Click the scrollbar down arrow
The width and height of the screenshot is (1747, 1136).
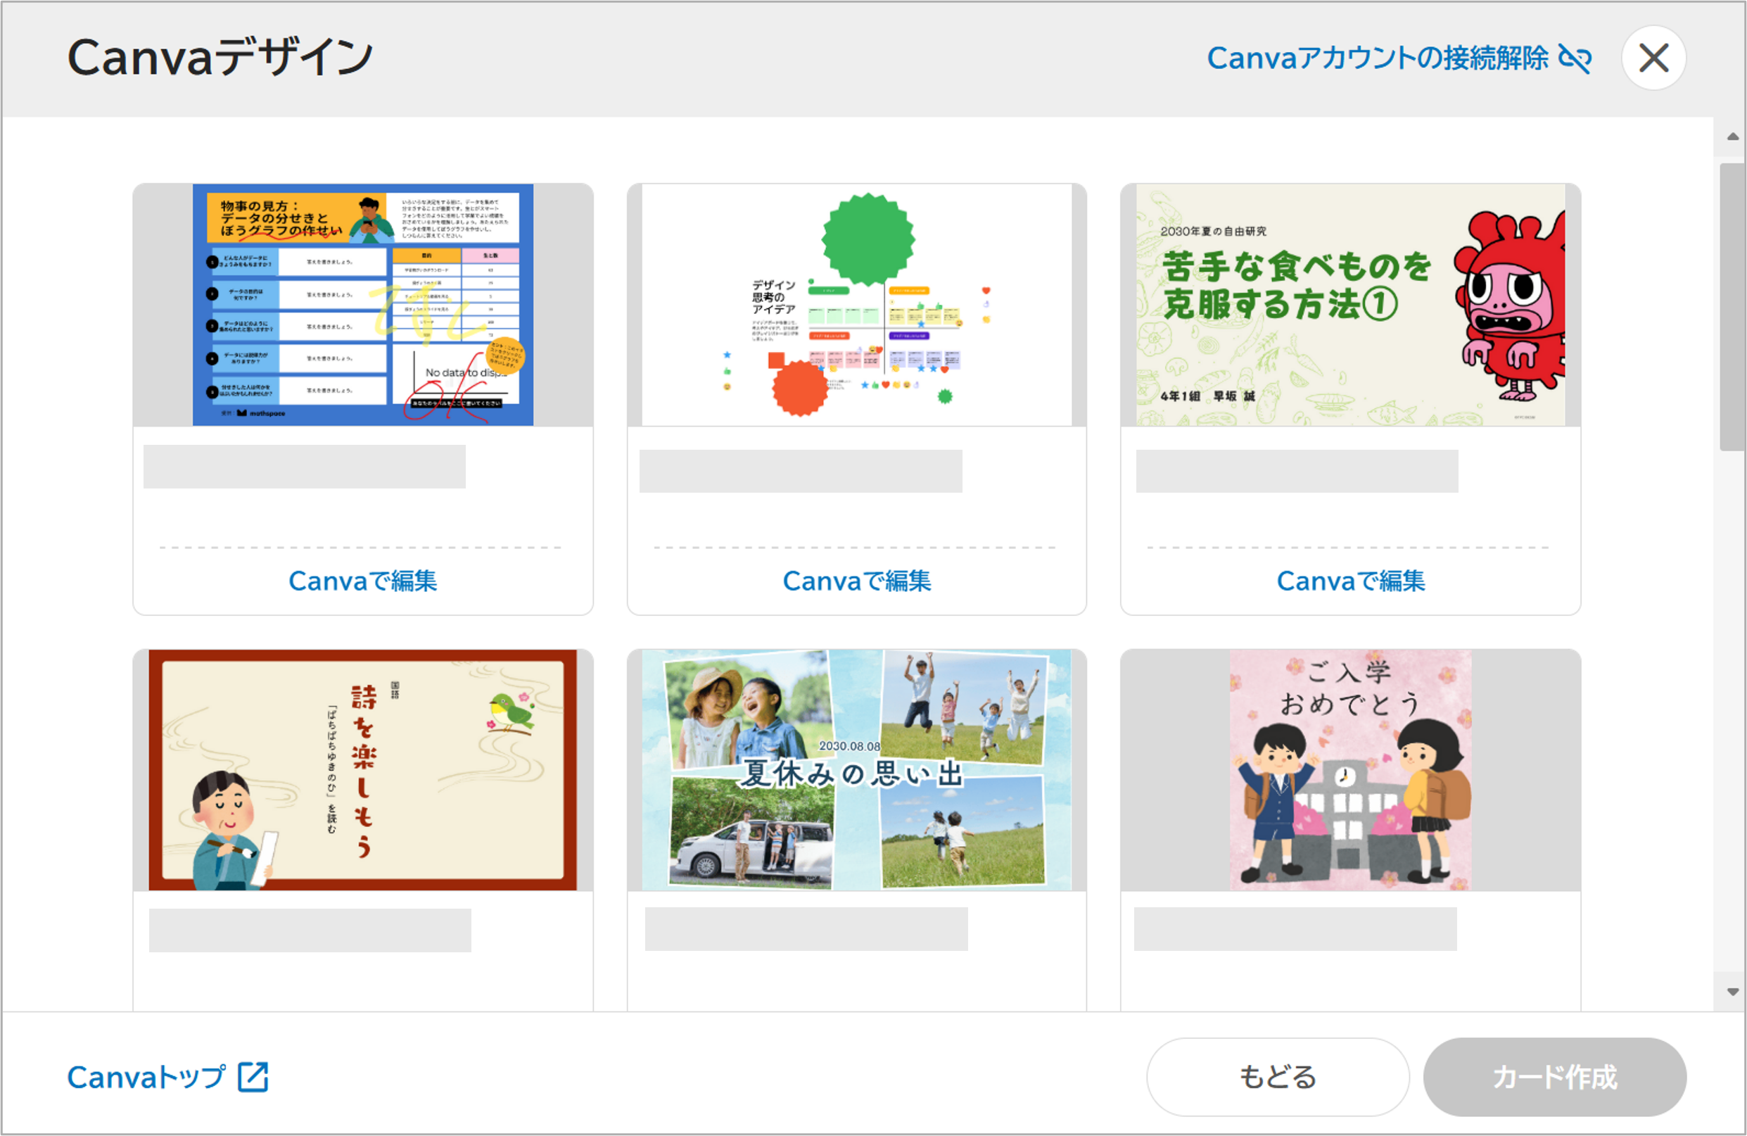(x=1732, y=991)
